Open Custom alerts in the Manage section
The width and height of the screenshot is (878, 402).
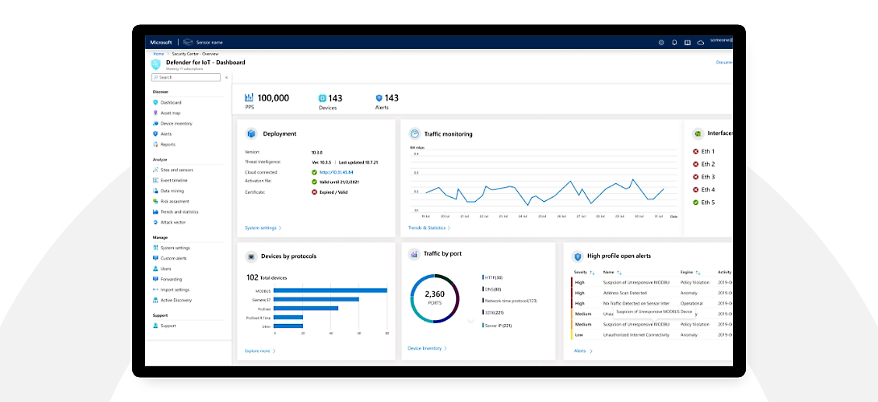tap(173, 258)
